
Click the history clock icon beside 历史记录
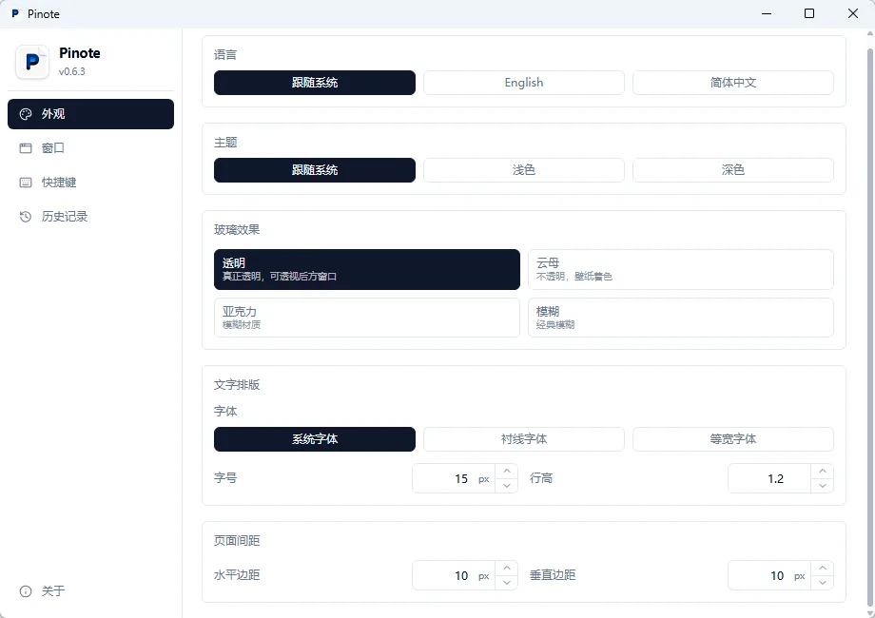(26, 217)
